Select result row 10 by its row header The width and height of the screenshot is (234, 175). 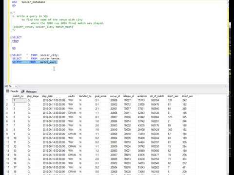pos(8,138)
